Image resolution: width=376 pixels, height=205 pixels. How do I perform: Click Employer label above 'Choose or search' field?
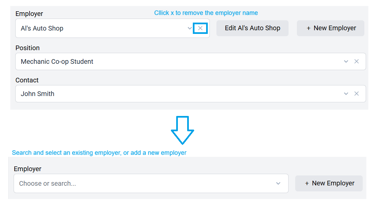tap(28, 169)
